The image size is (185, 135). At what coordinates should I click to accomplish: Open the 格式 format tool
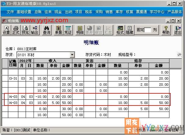pos(120,30)
